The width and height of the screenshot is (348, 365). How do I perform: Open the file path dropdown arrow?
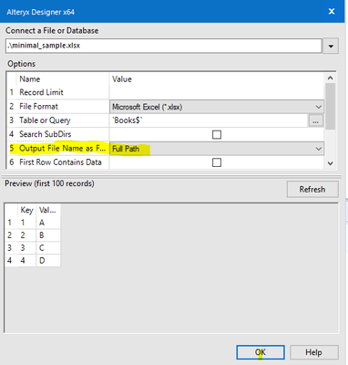(x=331, y=47)
